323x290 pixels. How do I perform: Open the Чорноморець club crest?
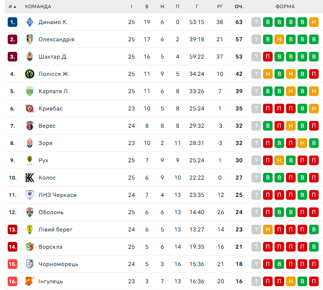pos(30,264)
